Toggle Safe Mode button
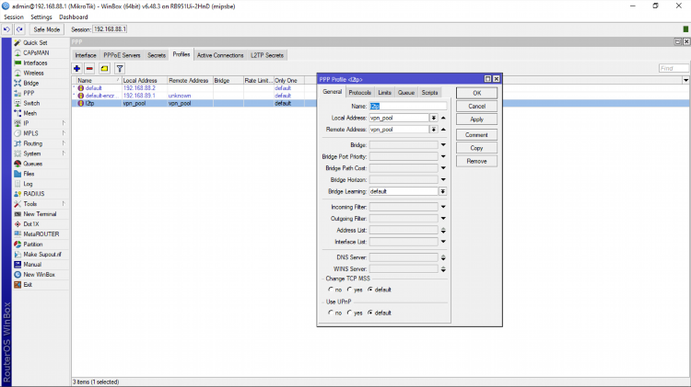 coord(47,29)
